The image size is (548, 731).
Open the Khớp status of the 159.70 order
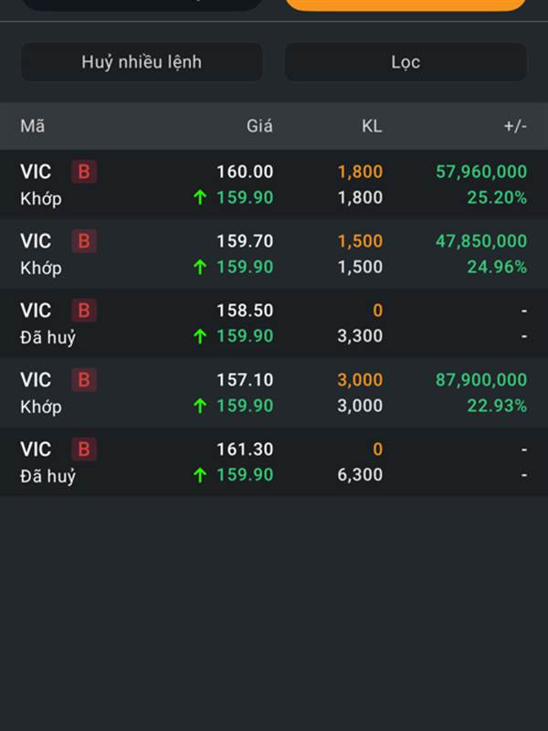41,268
